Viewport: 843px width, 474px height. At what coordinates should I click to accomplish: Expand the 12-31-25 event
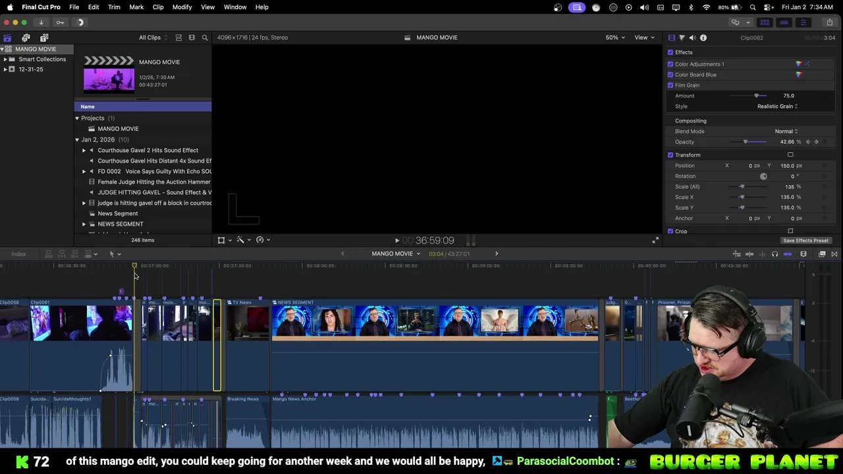click(x=5, y=69)
